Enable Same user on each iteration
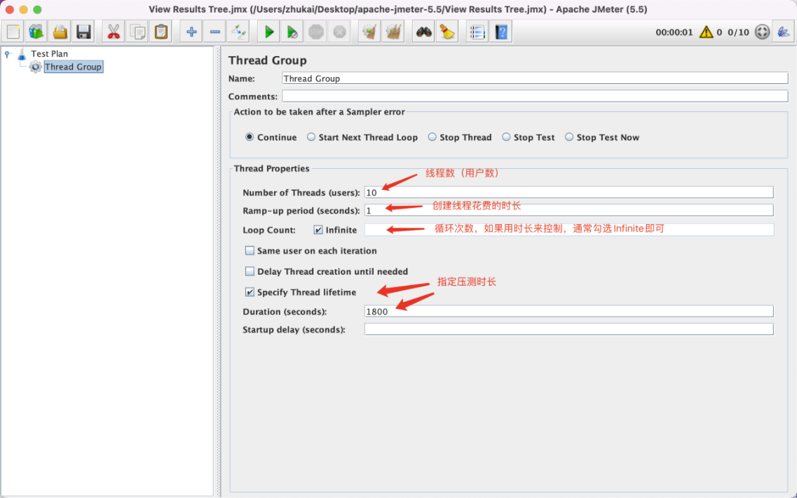This screenshot has width=797, height=498. 250,251
